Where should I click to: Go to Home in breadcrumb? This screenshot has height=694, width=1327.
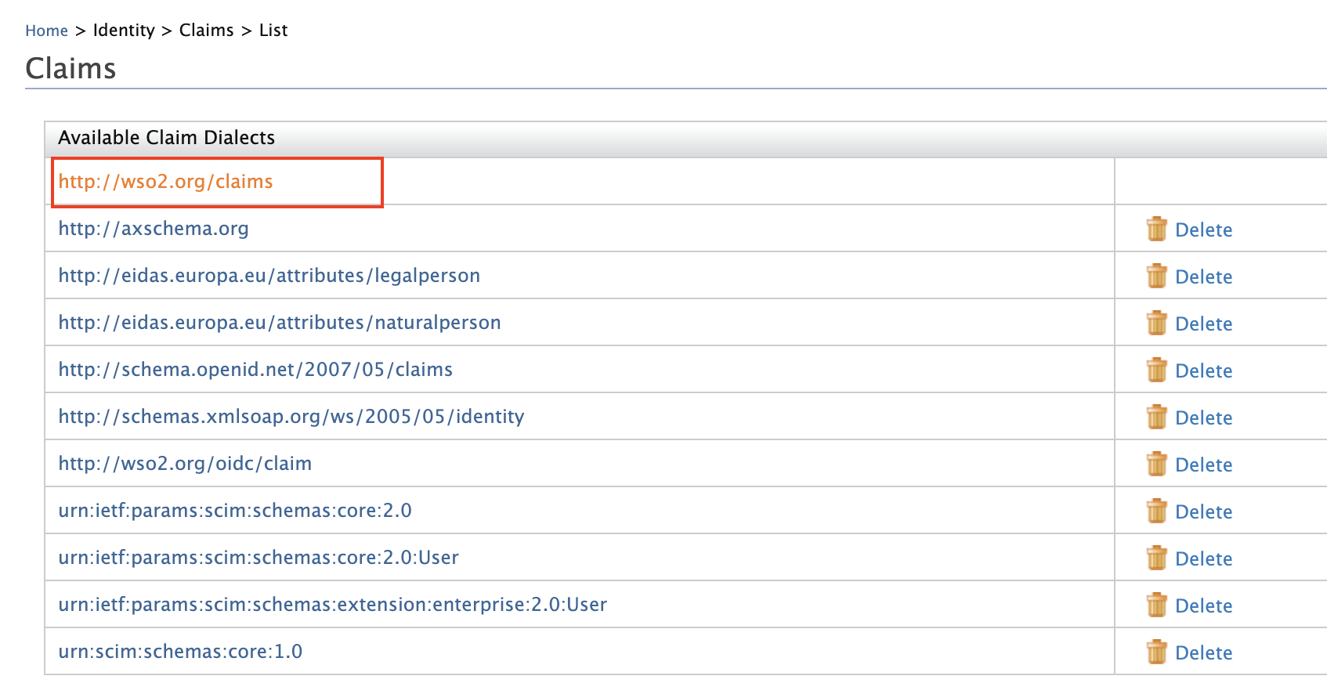(46, 31)
